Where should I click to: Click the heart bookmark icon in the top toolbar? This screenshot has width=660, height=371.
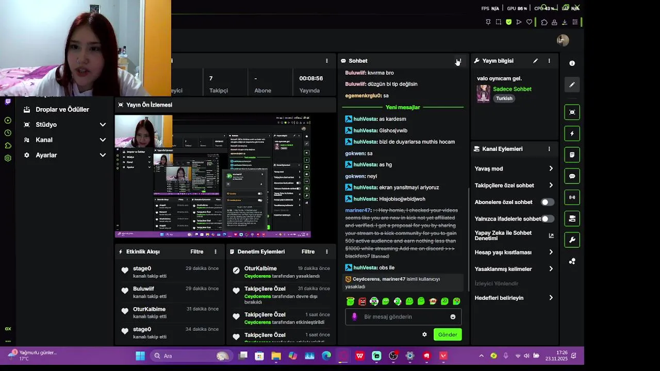tap(529, 22)
